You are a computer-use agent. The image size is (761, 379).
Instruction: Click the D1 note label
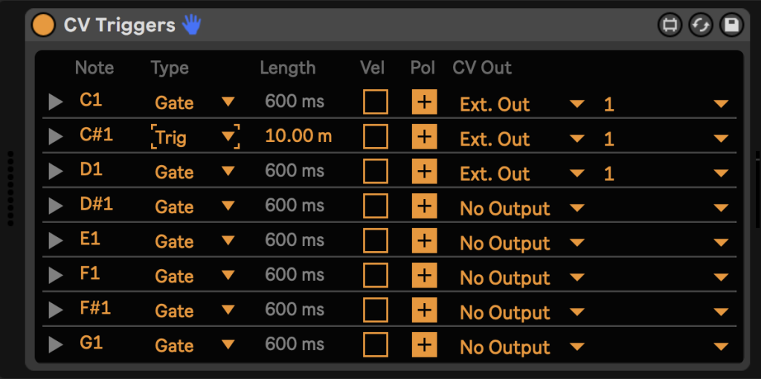[91, 169]
